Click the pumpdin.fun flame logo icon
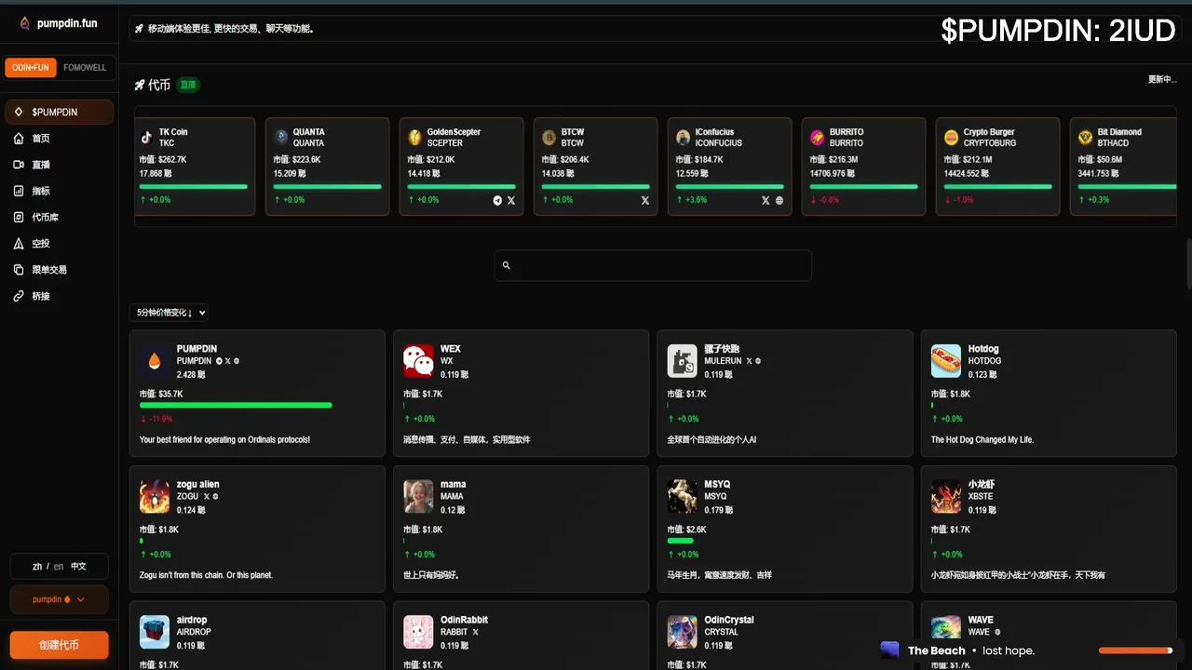The width and height of the screenshot is (1192, 670). [x=24, y=23]
